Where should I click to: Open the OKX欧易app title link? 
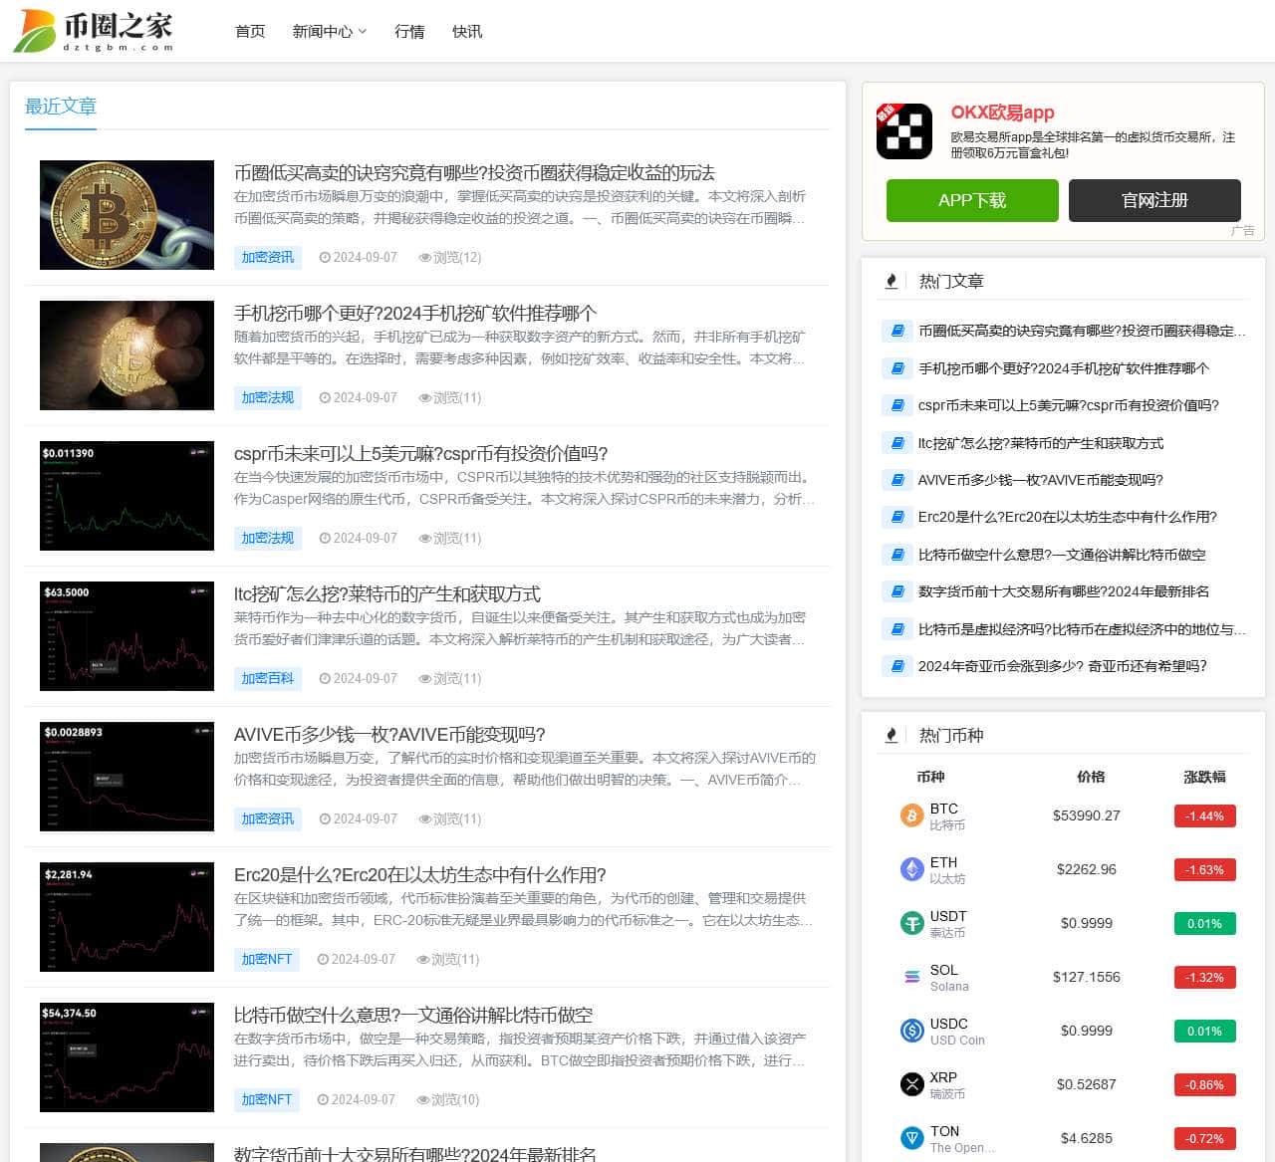point(1002,113)
